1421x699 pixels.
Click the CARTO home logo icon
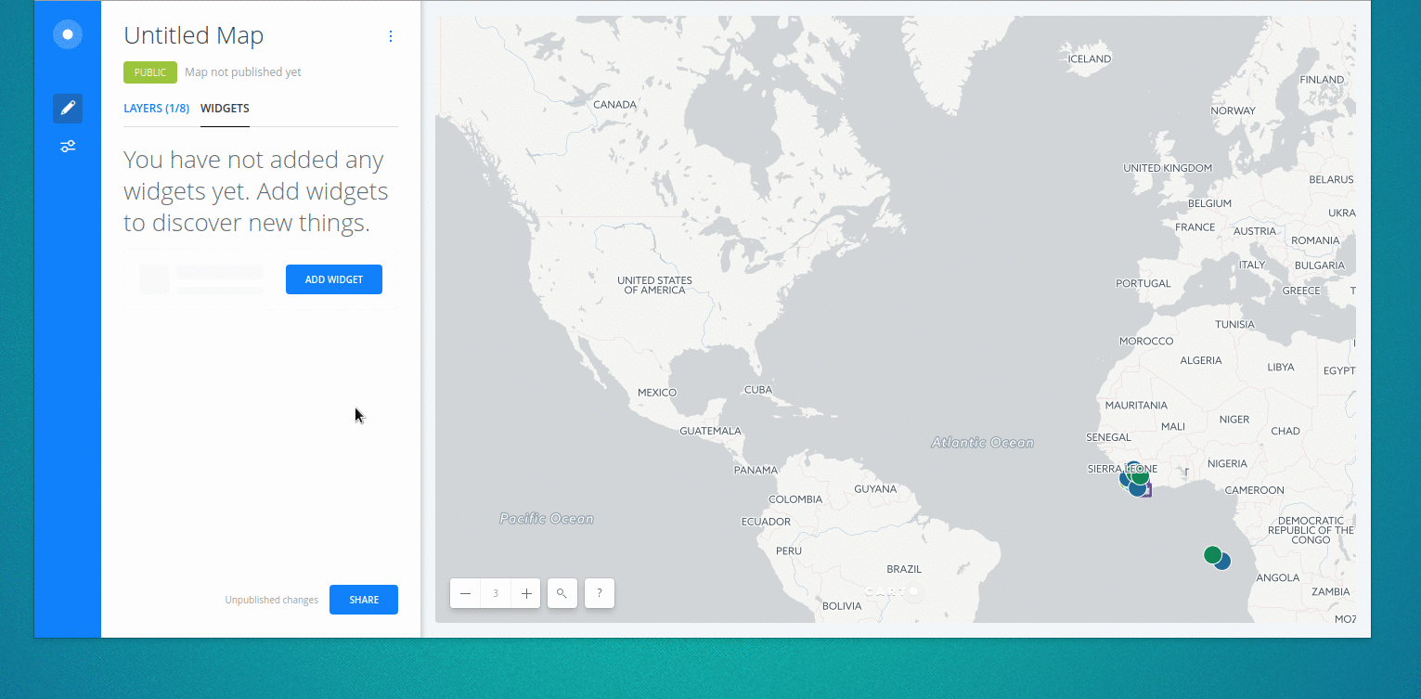68,34
